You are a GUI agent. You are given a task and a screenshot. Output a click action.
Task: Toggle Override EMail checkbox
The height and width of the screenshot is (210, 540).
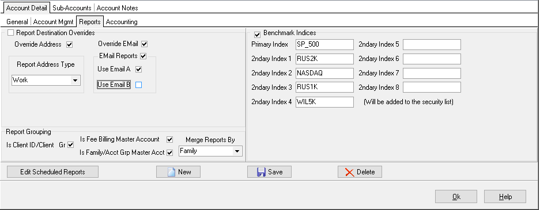coord(144,44)
